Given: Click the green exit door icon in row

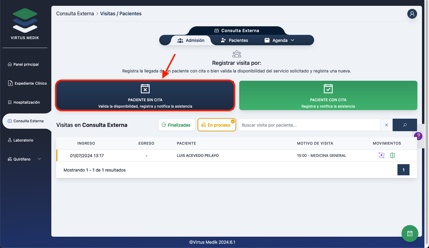Looking at the screenshot, I should (392, 155).
